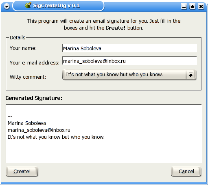The width and height of the screenshot is (208, 185).
Task: Click inside the generated signature text area
Action: (104, 133)
